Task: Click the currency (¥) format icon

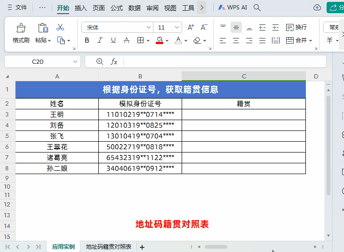Action: tap(329, 40)
